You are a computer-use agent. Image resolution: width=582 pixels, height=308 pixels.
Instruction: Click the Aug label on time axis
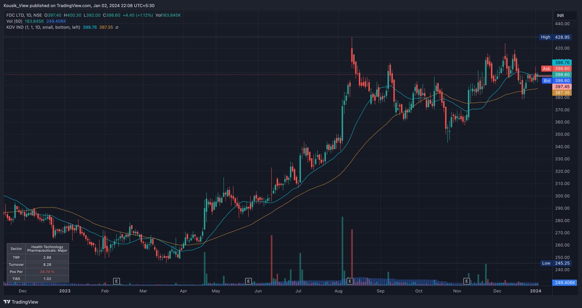click(x=339, y=291)
